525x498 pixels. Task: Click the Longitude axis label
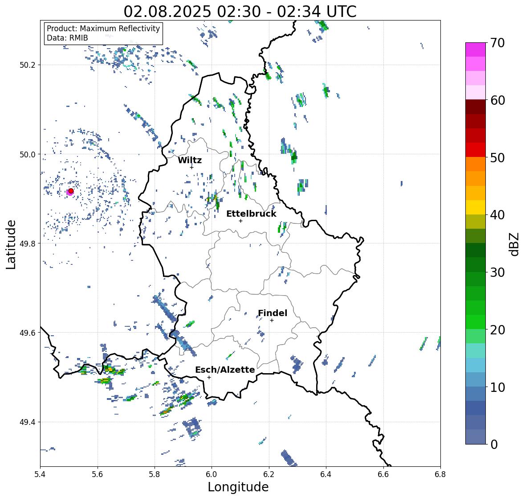238,487
